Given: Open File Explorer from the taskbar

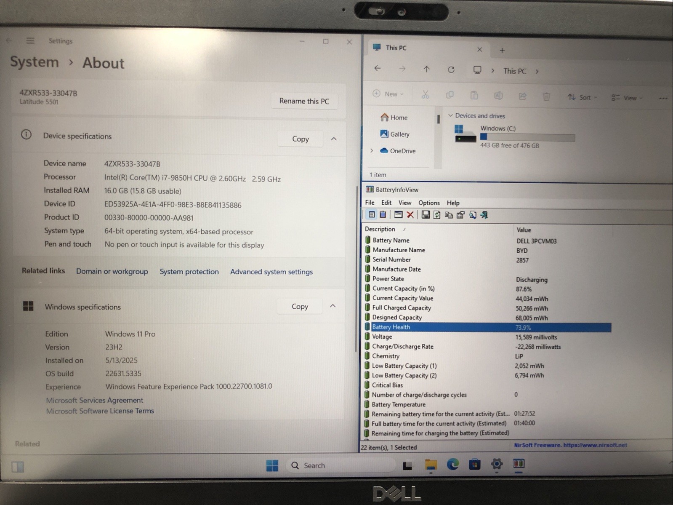Looking at the screenshot, I should pos(431,465).
